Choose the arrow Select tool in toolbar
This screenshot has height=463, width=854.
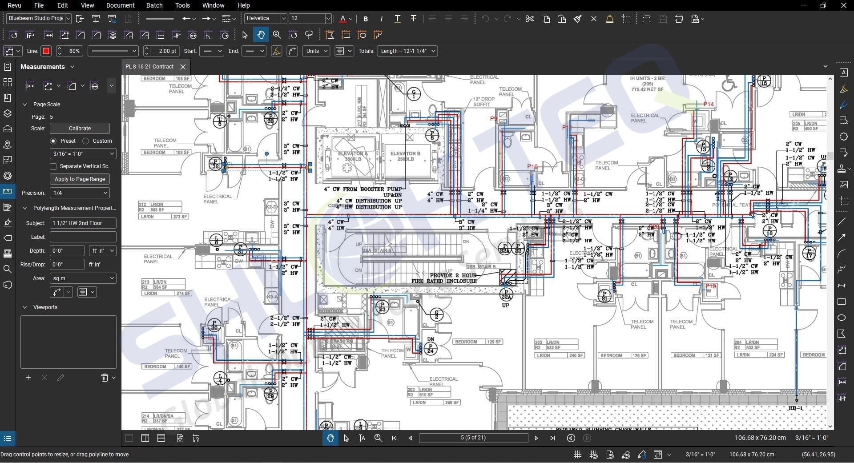(x=245, y=35)
